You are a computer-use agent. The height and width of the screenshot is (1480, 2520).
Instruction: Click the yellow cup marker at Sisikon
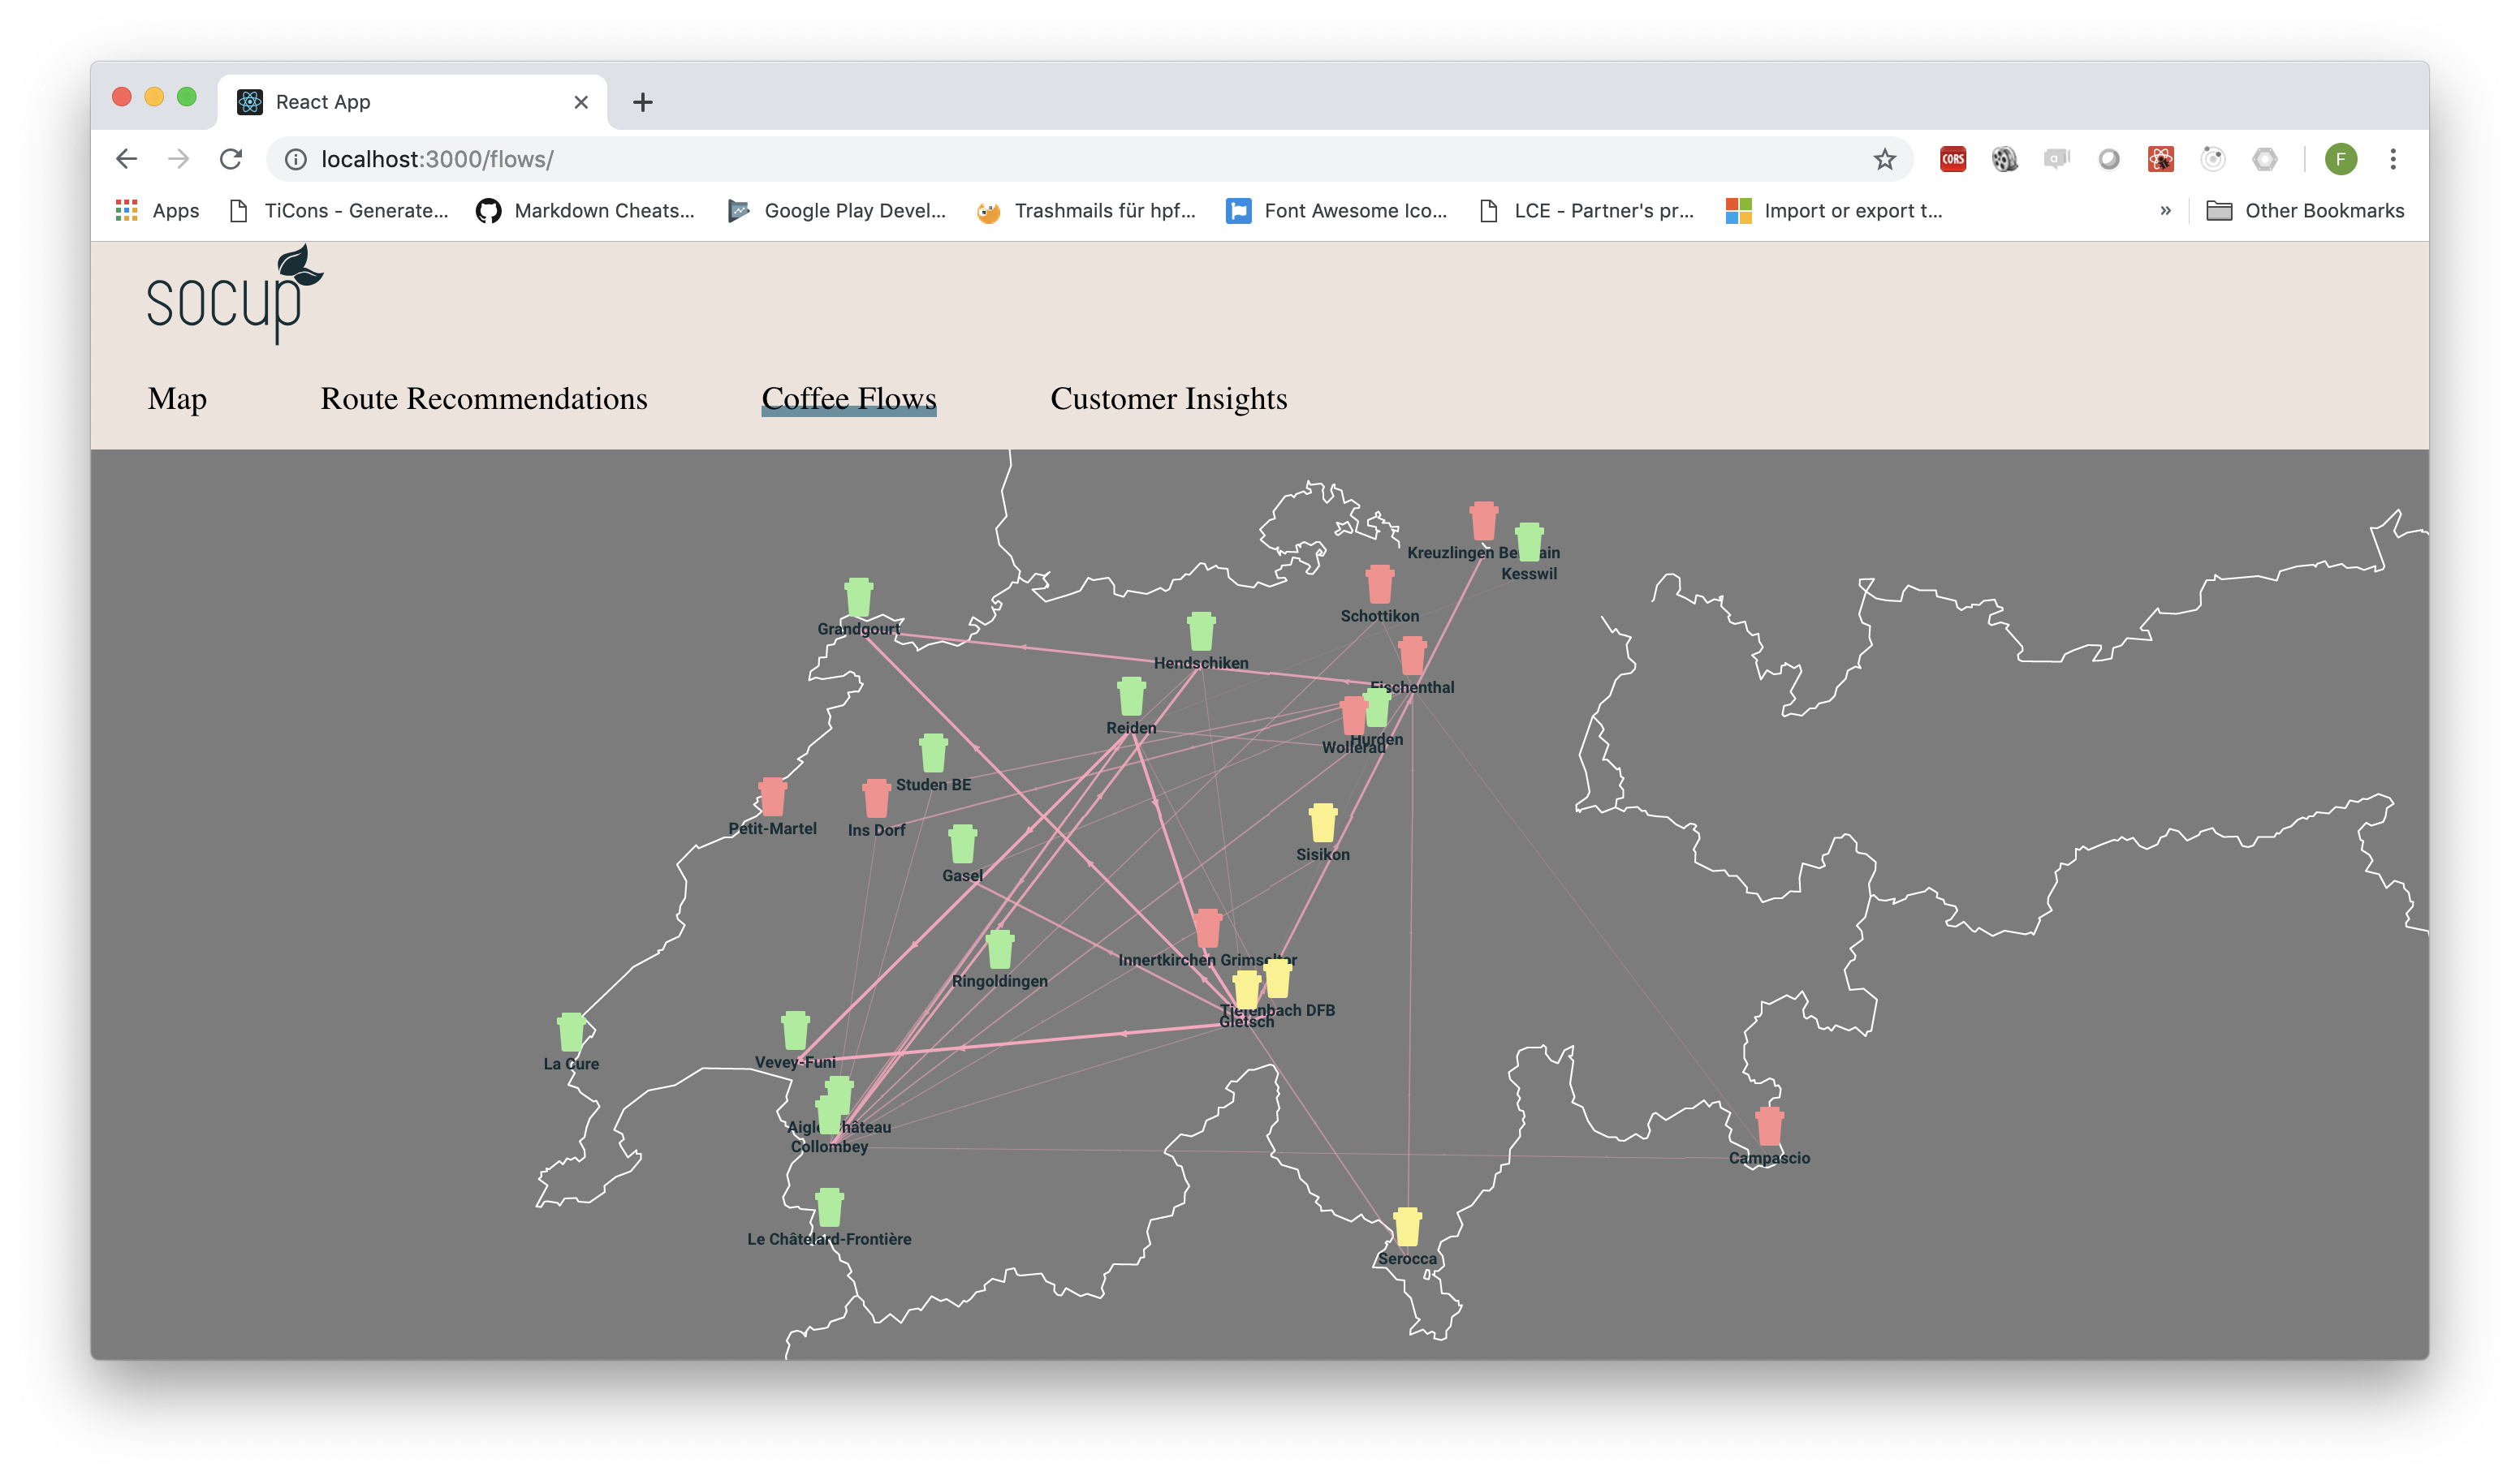point(1322,823)
